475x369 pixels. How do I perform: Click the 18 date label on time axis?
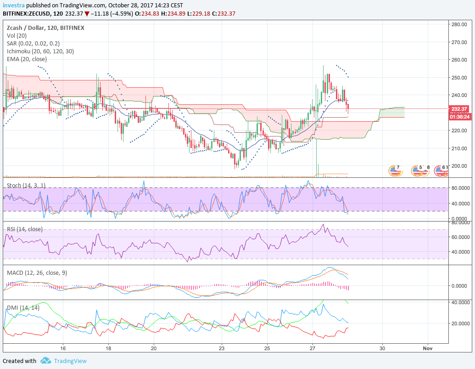coord(108,348)
